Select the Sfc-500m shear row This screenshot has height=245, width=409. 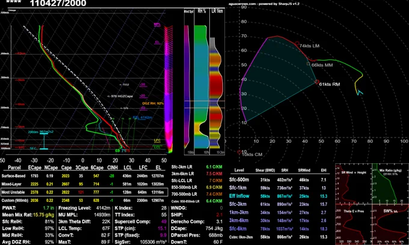278,180
